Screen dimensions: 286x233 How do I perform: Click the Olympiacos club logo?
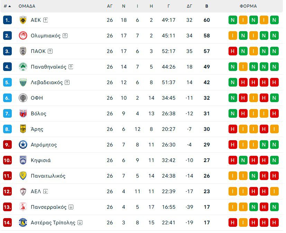(23, 36)
